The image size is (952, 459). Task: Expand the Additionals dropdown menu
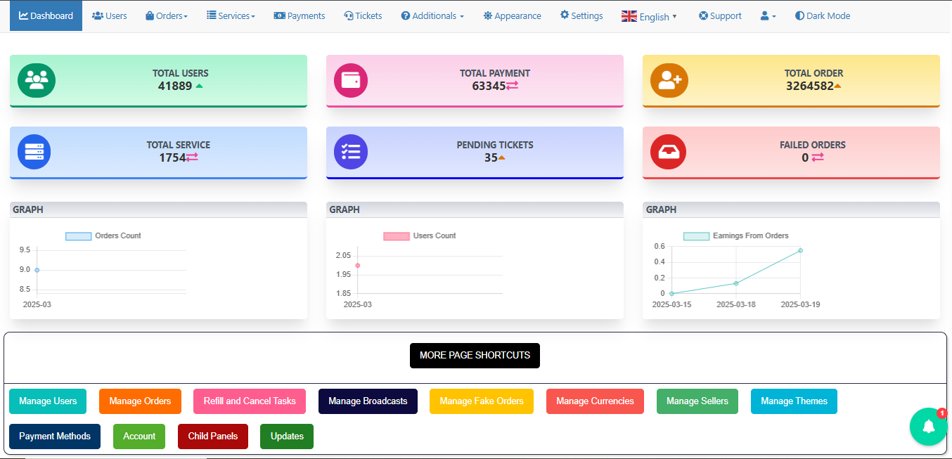point(432,15)
